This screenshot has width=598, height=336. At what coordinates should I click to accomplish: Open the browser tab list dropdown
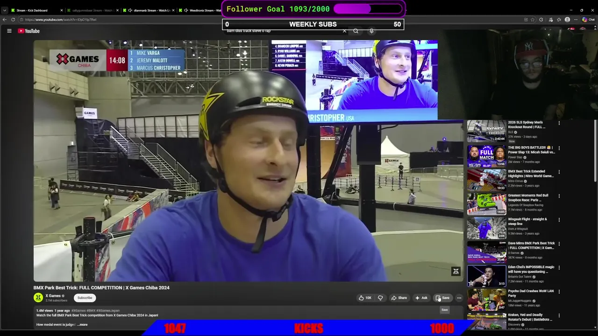[x=5, y=10]
